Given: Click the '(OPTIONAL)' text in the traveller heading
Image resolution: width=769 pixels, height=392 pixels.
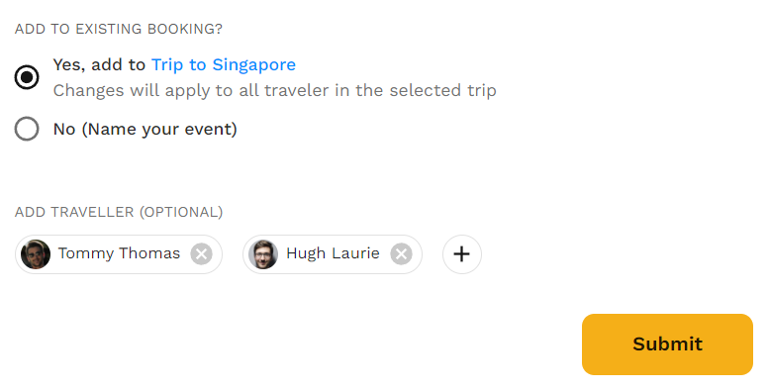Looking at the screenshot, I should pyautogui.click(x=181, y=212).
